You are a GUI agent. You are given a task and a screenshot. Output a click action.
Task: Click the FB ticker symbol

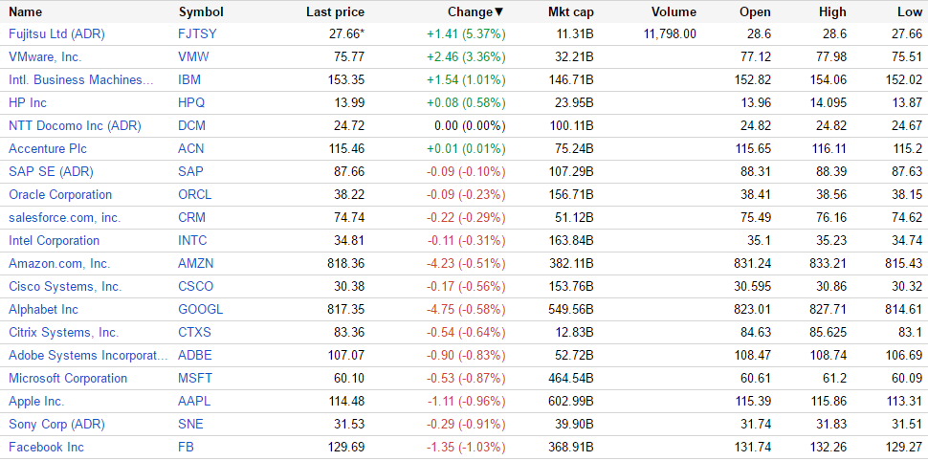click(x=186, y=447)
